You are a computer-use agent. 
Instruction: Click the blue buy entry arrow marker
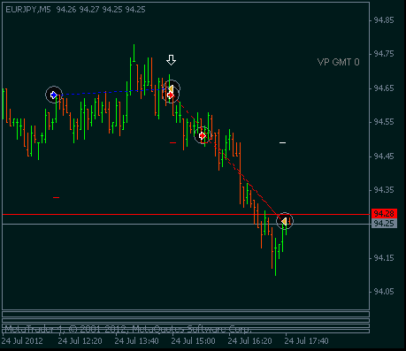click(54, 95)
